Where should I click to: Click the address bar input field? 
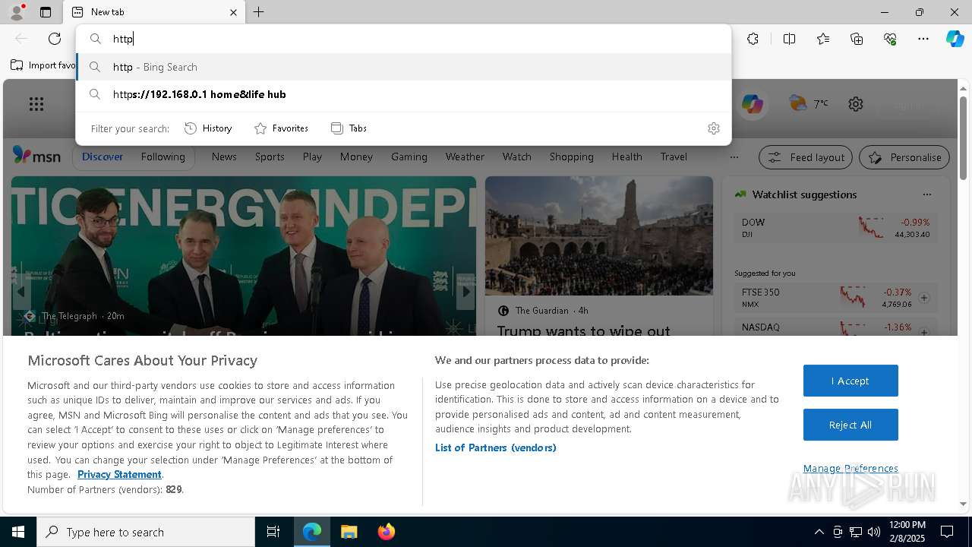[x=403, y=39]
